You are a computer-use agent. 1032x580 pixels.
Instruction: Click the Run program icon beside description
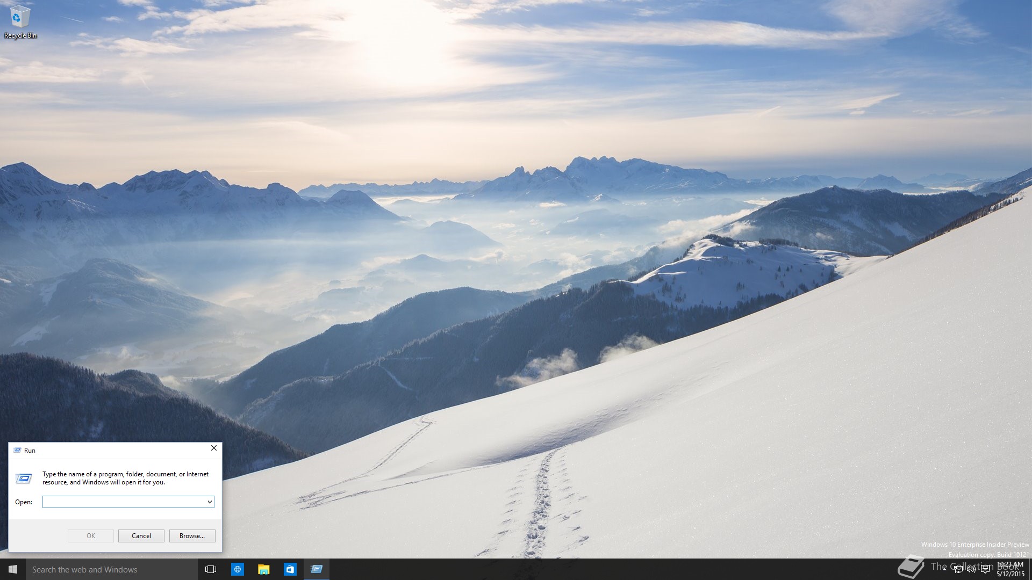pyautogui.click(x=24, y=478)
